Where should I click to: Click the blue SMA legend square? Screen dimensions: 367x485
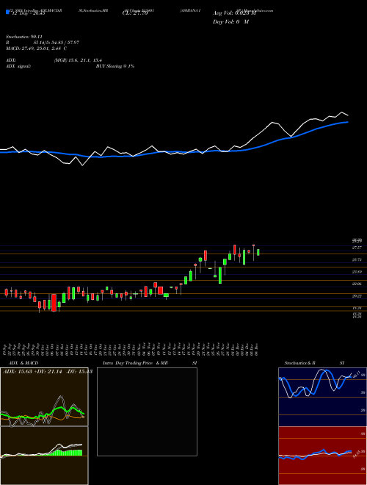pos(7,12)
